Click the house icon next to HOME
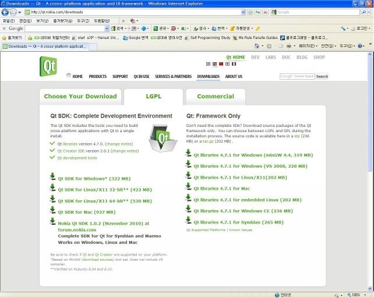This screenshot has height=298, width=374. click(x=69, y=75)
